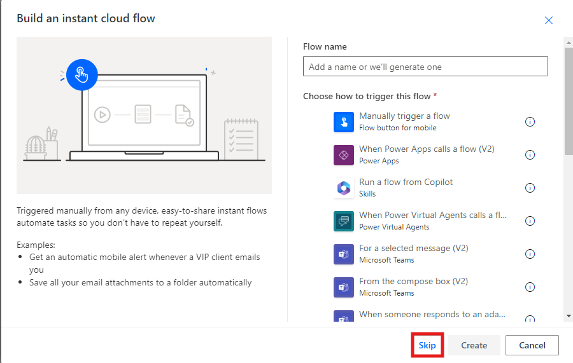Click Teams icon for selected message trigger

(344, 254)
